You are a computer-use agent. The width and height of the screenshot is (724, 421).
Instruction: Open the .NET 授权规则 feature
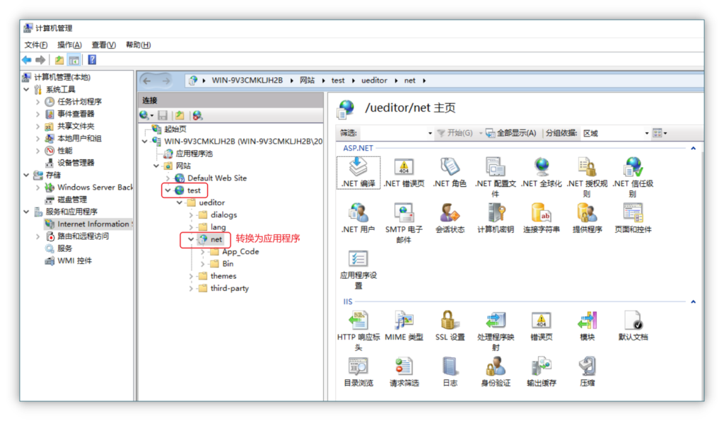(587, 177)
